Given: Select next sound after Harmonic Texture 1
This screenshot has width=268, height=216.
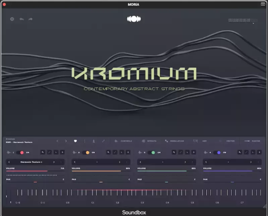Looking at the screenshot, I should [x=54, y=162].
